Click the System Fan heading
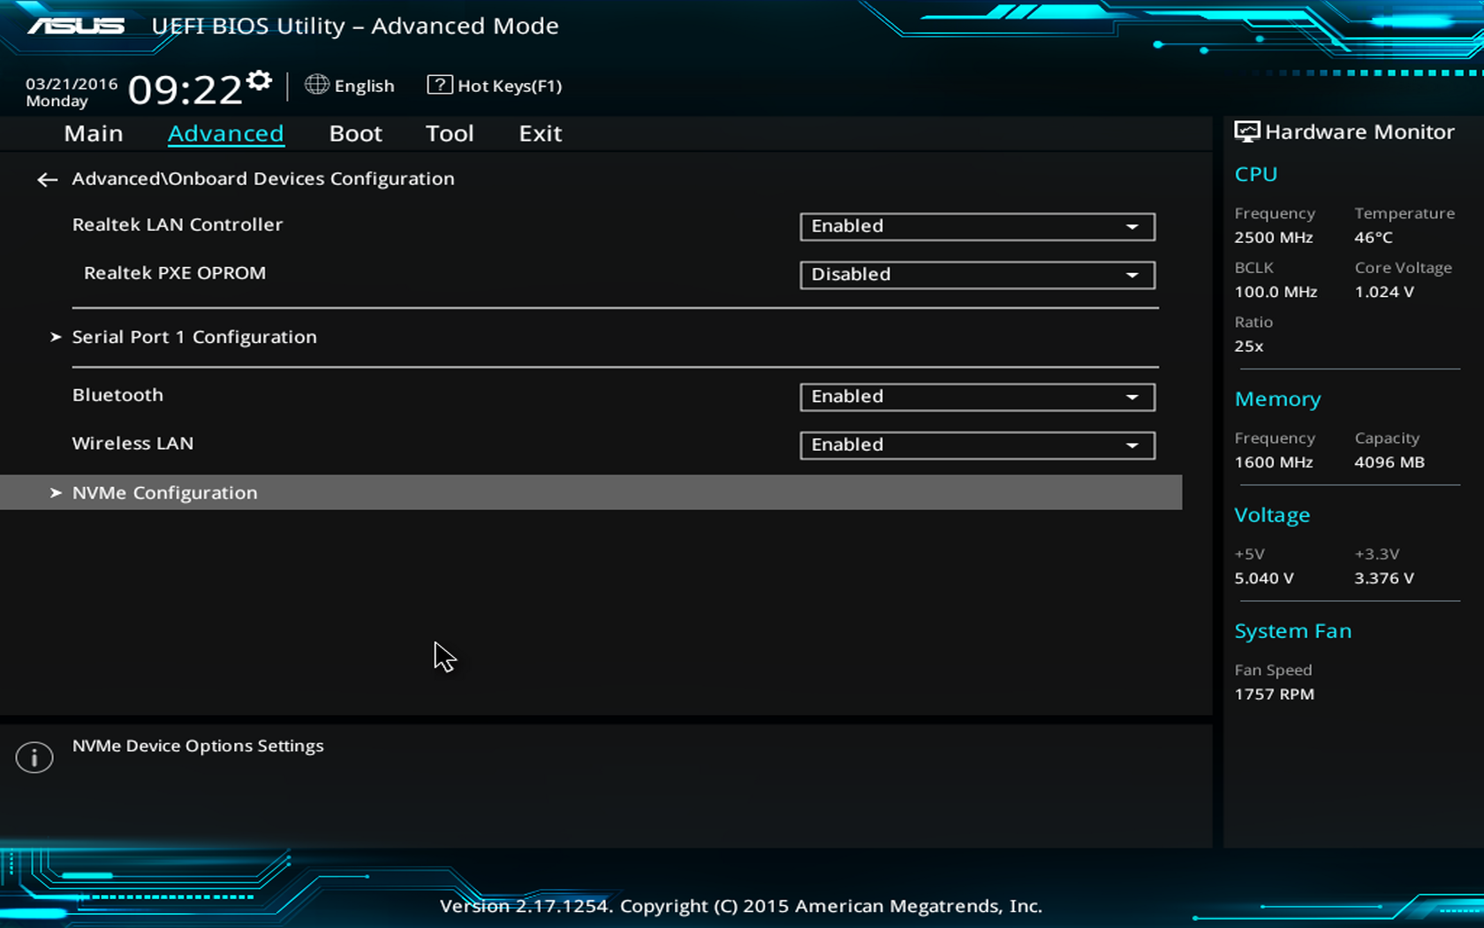This screenshot has width=1484, height=928. (1293, 631)
